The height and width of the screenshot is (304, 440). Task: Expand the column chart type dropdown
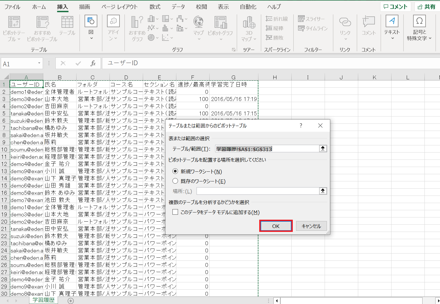click(x=157, y=19)
